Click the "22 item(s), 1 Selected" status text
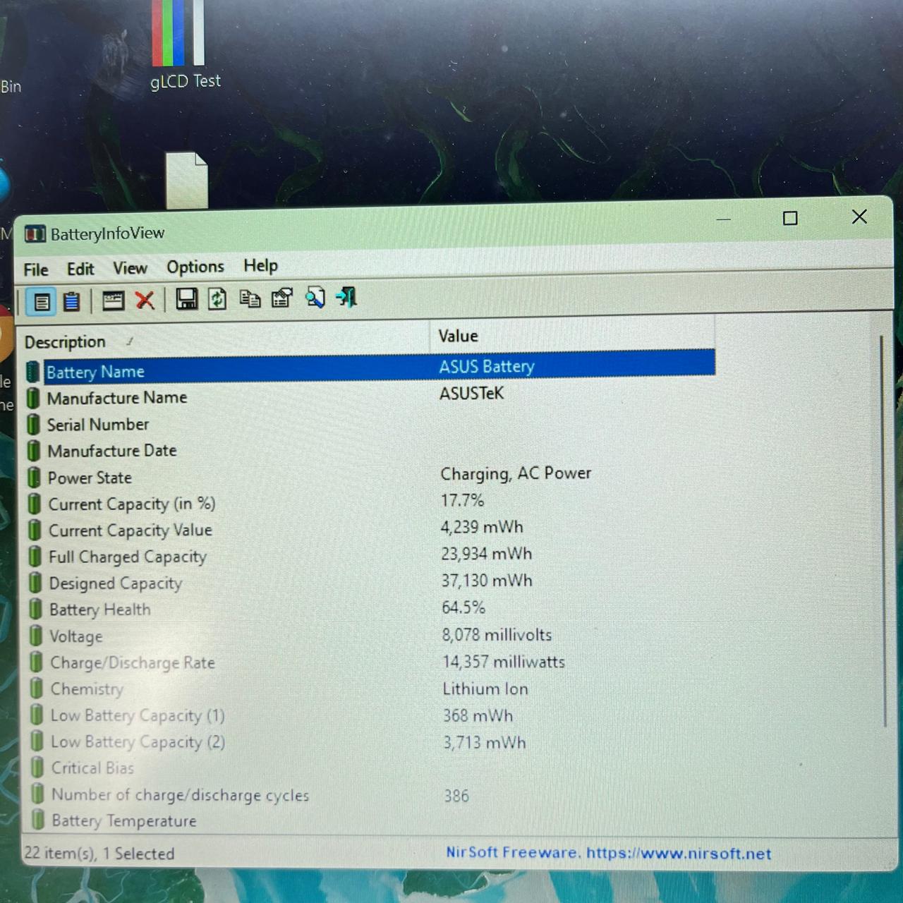Image resolution: width=903 pixels, height=903 pixels. coord(99,853)
